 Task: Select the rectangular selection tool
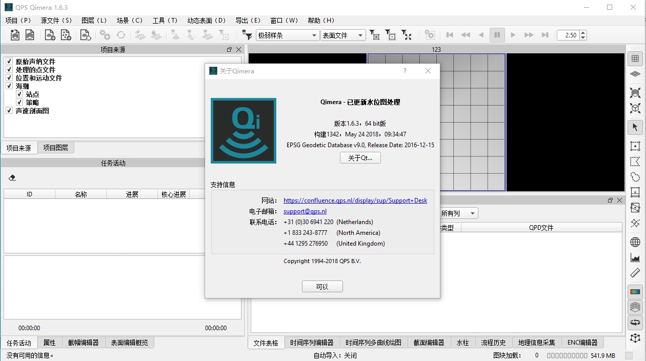635,146
